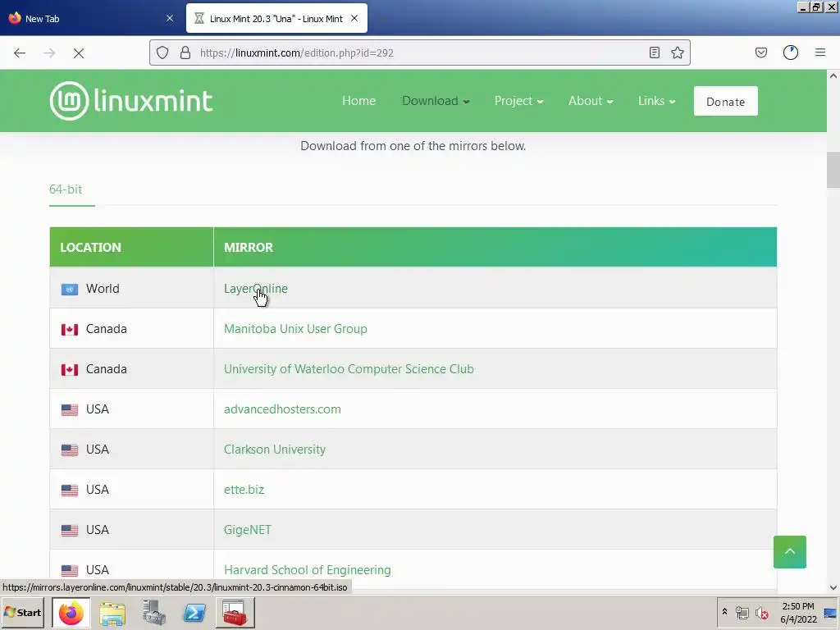Click the scrollbar down arrow
Screen dimensions: 840x630
(833, 587)
